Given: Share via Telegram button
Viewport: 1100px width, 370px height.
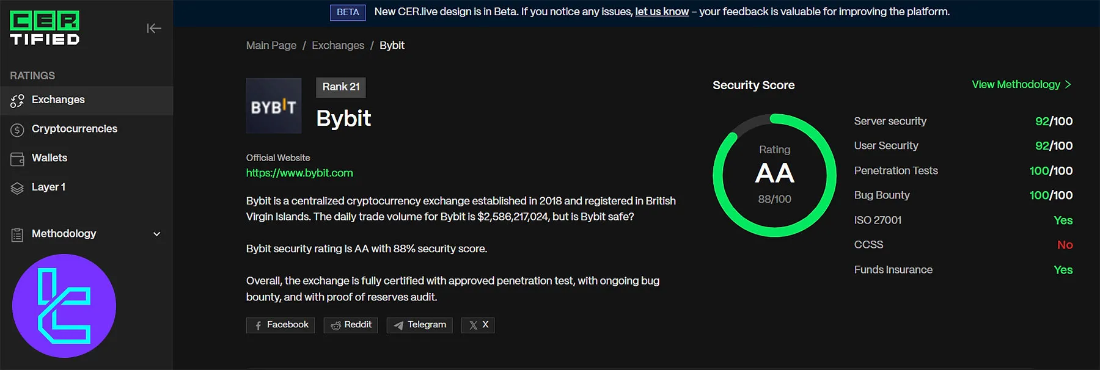Looking at the screenshot, I should pyautogui.click(x=420, y=325).
